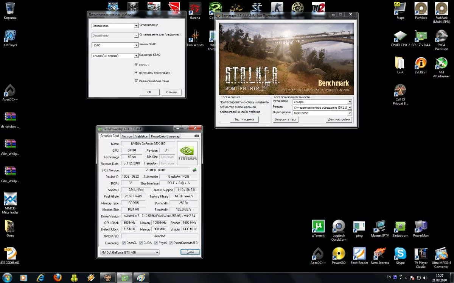
Task: Launch the MSI Afterburner shortcut
Action: pyautogui.click(x=441, y=64)
